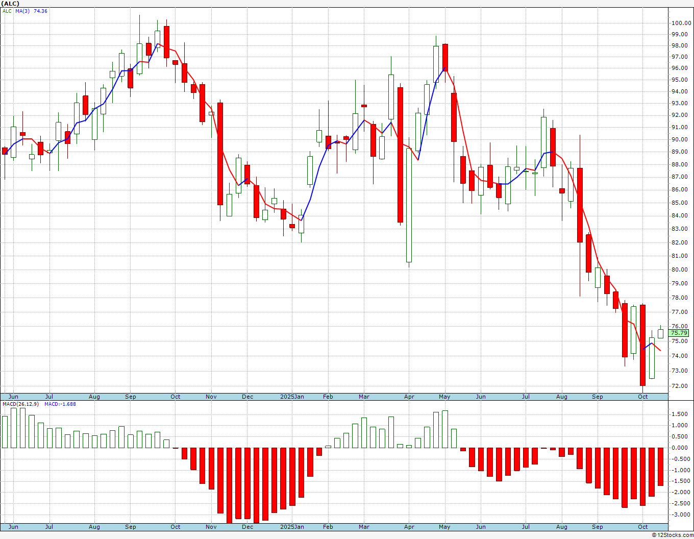
Task: Select the MACD:-1.688 value readout
Action: [x=60, y=404]
